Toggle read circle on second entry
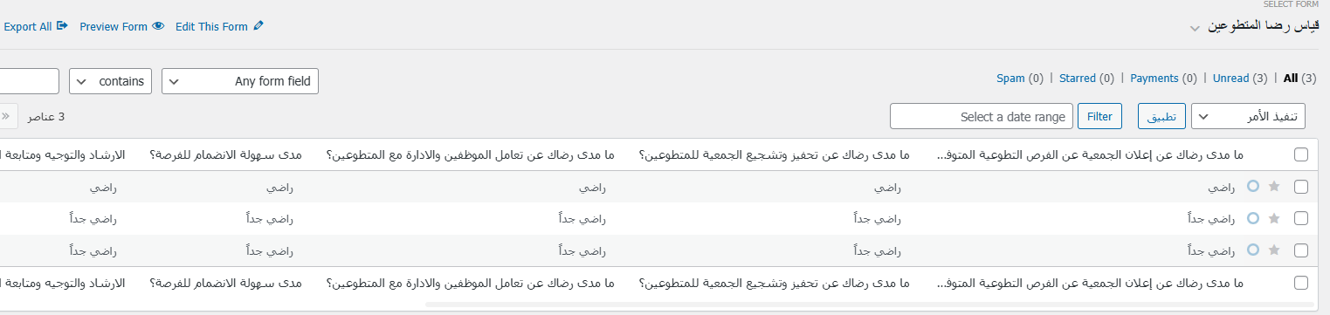The width and height of the screenshot is (1330, 315). (x=1253, y=218)
